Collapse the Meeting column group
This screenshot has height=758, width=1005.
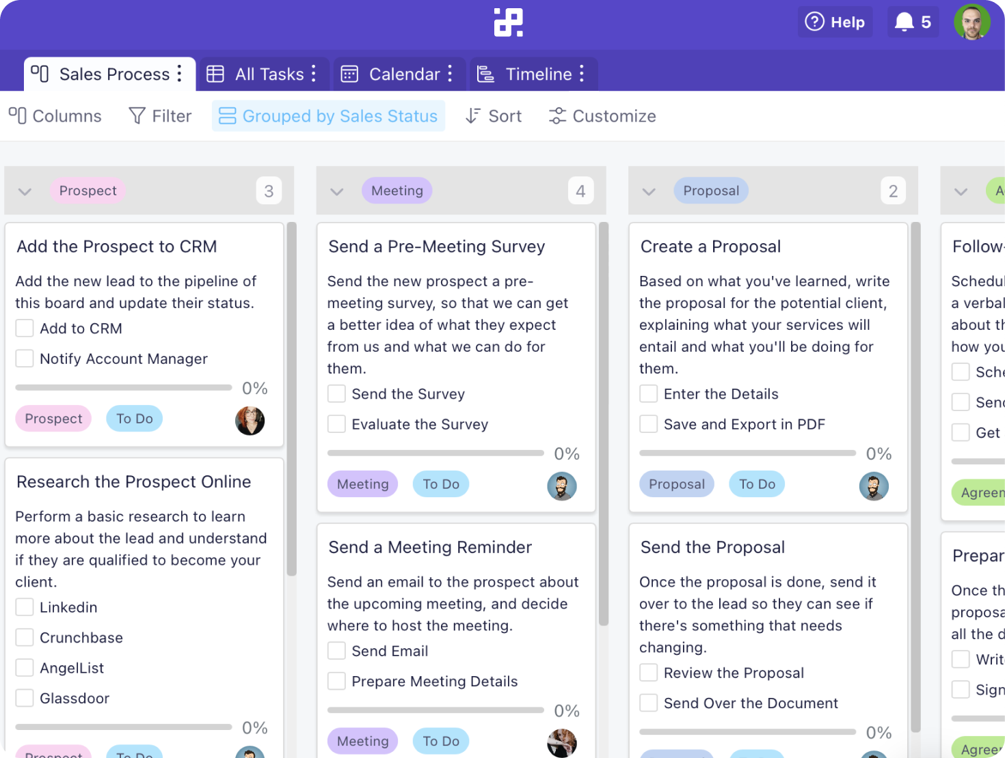(x=337, y=191)
